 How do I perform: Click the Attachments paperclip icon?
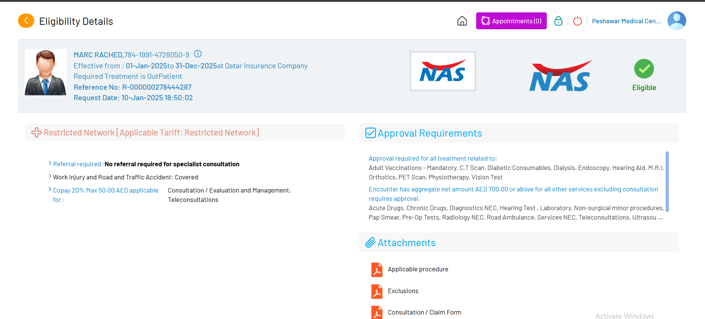tap(371, 242)
